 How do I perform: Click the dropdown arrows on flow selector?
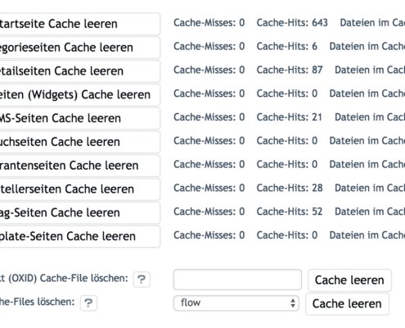[293, 303]
